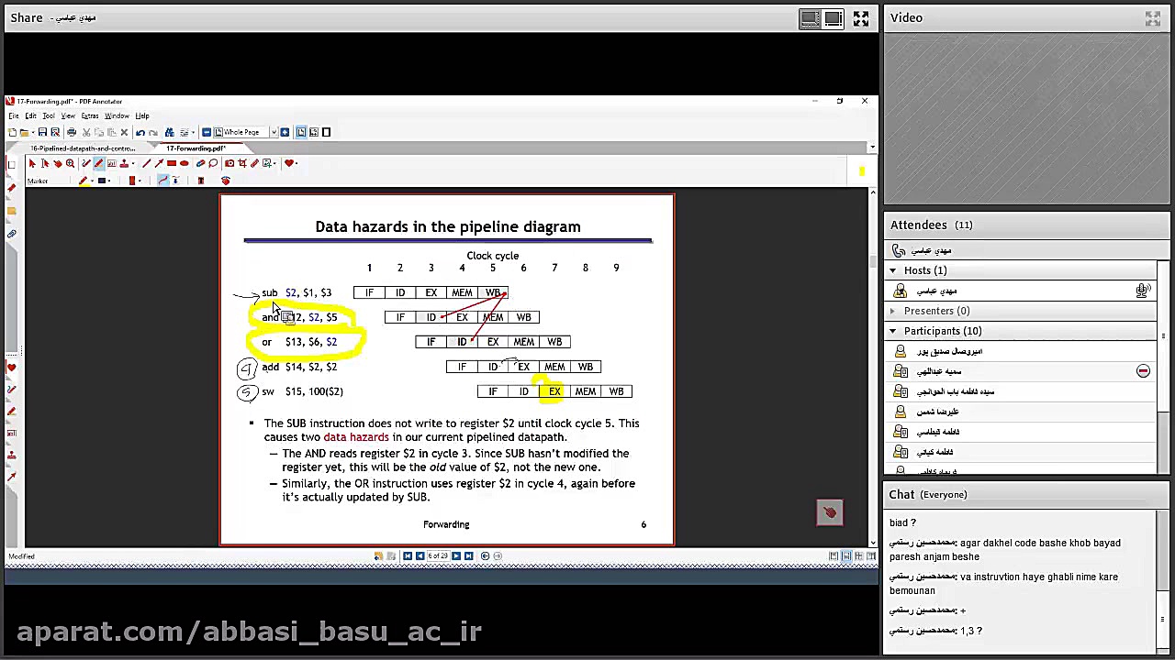This screenshot has height=660, width=1175.
Task: Open the Whole Page zoom dropdown
Action: [x=274, y=132]
